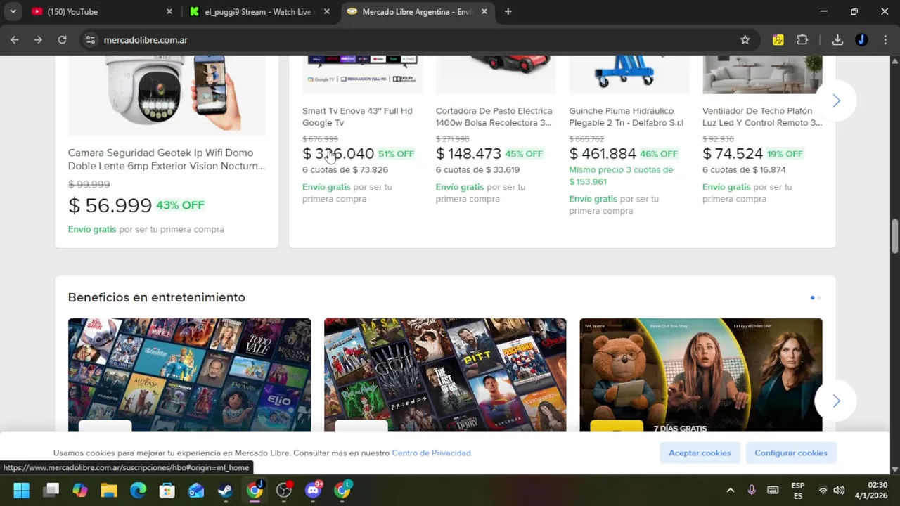
Task: Click the 43% OFF discount label
Action: click(x=180, y=205)
